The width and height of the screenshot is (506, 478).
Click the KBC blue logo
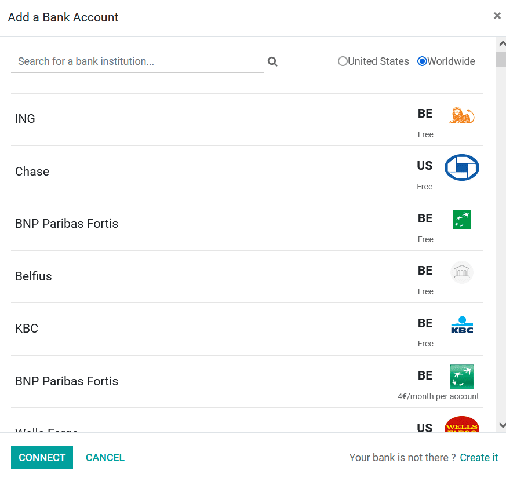[x=462, y=324]
